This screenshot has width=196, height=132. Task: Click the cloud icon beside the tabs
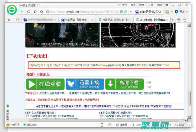point(17,20)
